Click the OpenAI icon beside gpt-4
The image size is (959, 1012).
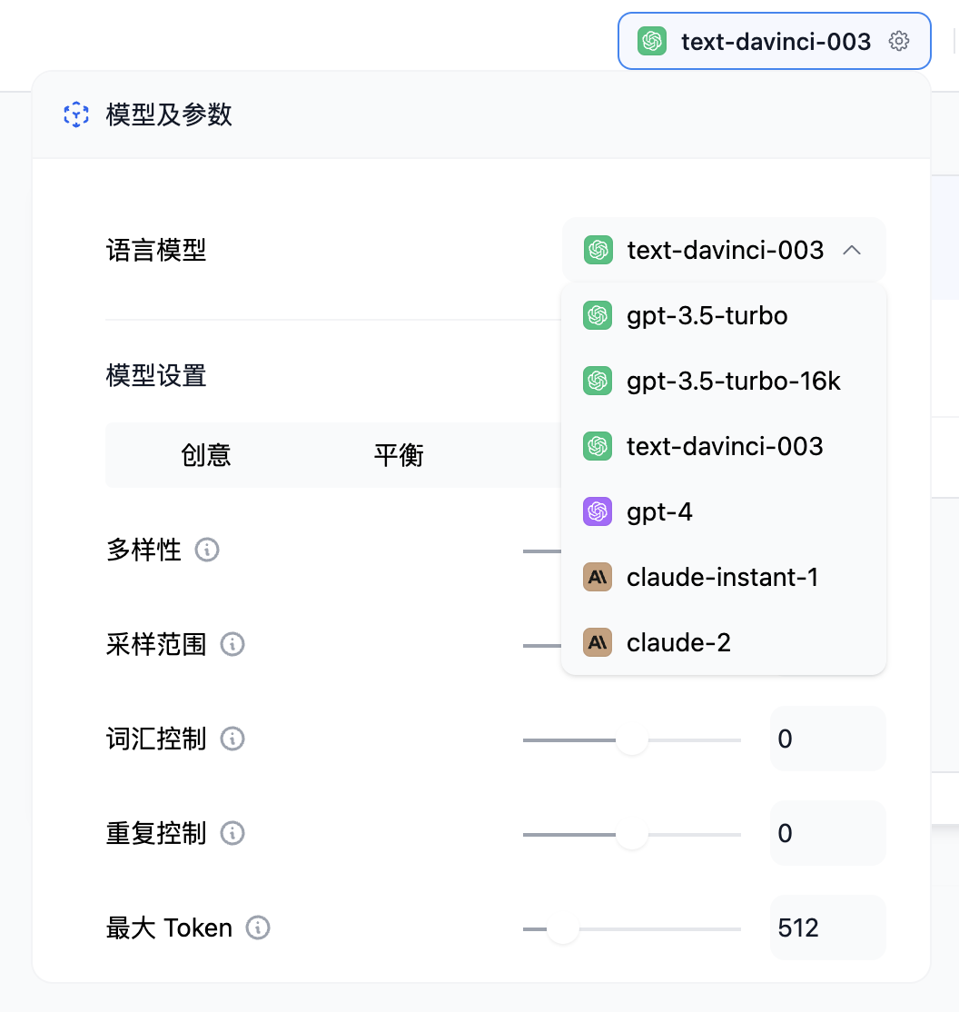click(x=598, y=511)
